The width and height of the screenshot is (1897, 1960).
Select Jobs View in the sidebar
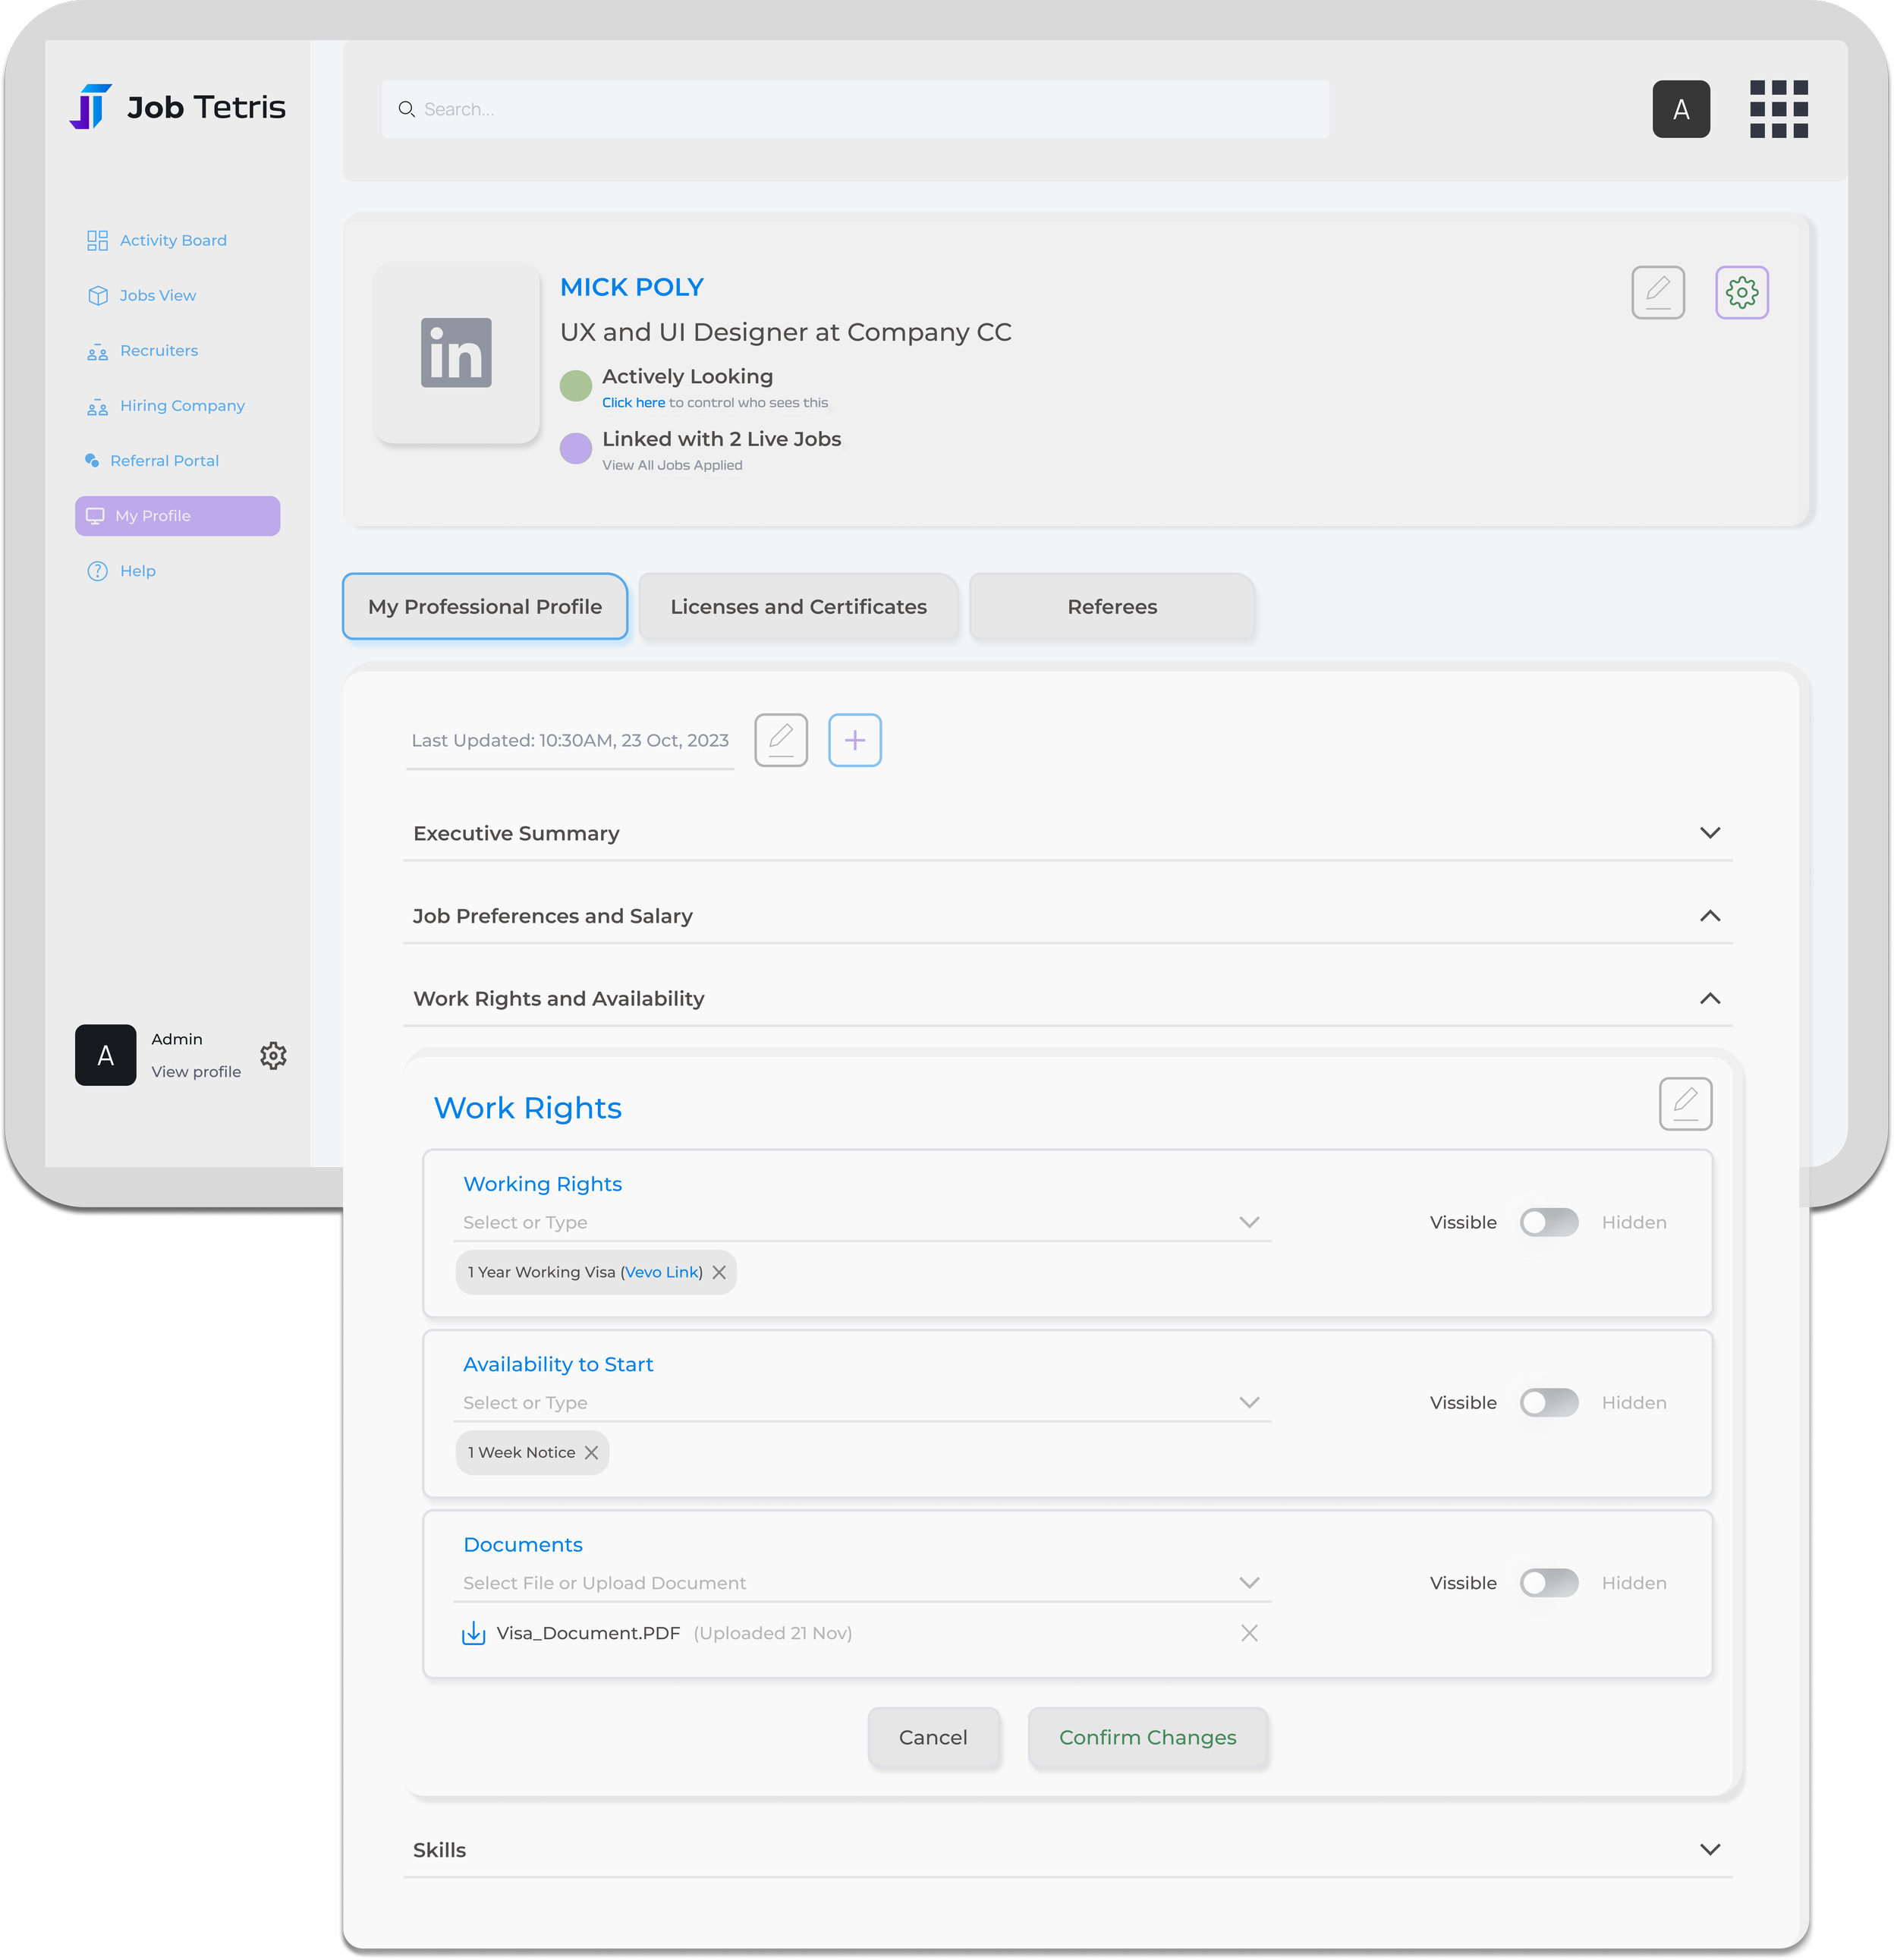(157, 295)
